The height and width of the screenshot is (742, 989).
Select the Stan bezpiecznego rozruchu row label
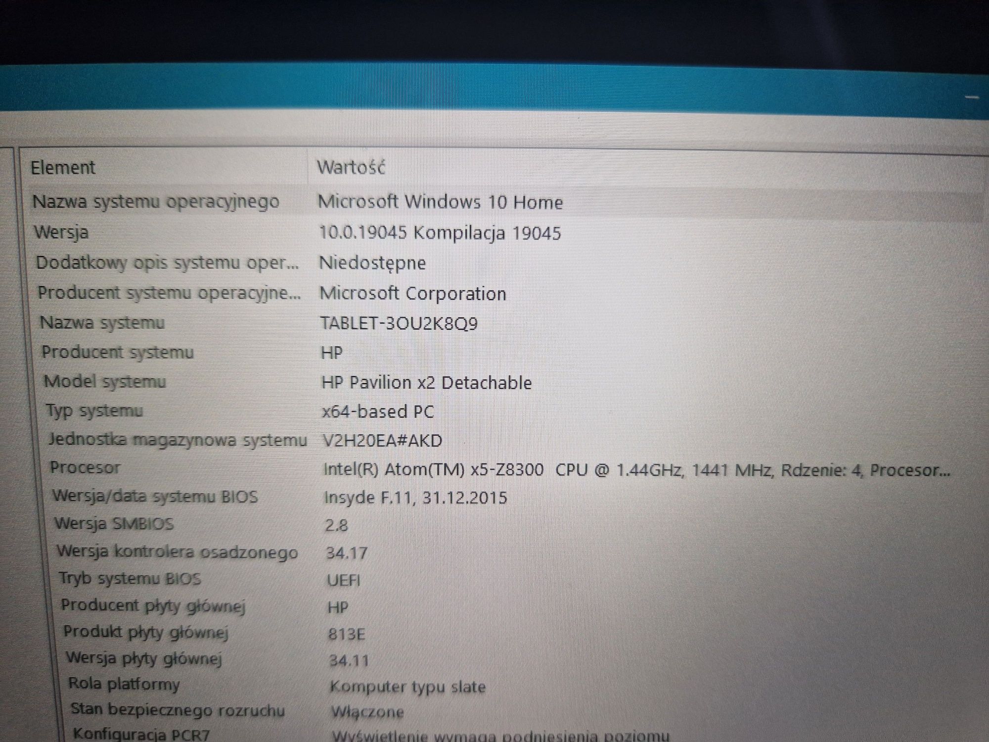coord(178,710)
